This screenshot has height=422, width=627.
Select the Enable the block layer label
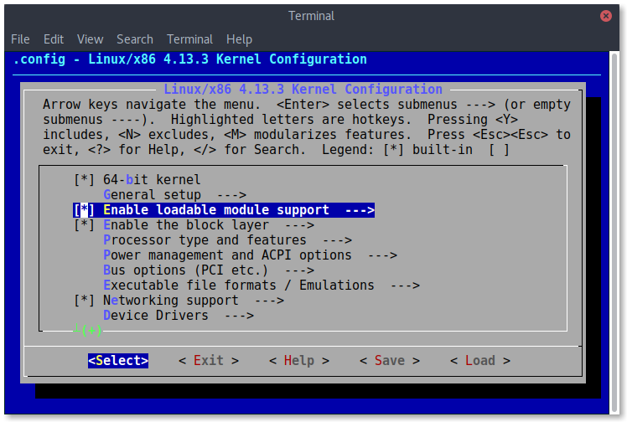(186, 225)
